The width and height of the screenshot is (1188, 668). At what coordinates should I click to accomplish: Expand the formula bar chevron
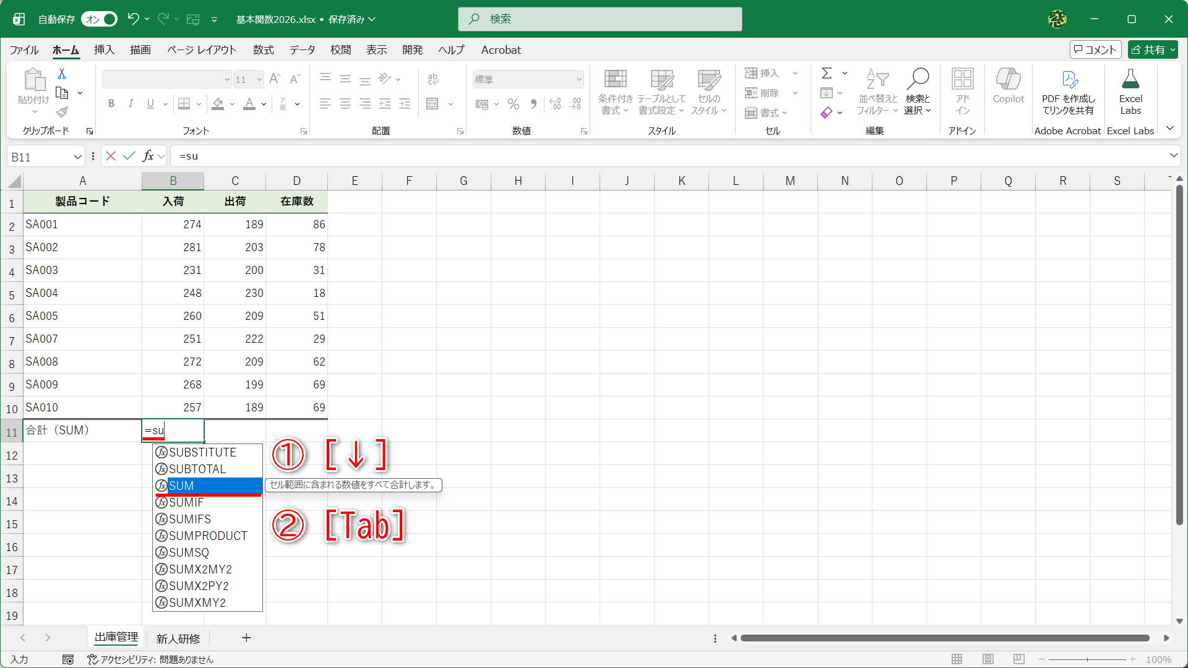(x=1173, y=156)
